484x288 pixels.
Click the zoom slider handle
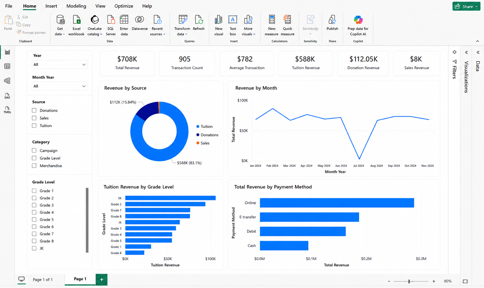(x=409, y=281)
